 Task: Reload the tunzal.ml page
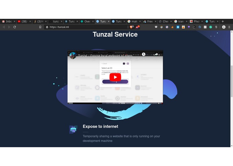coord(14,27)
